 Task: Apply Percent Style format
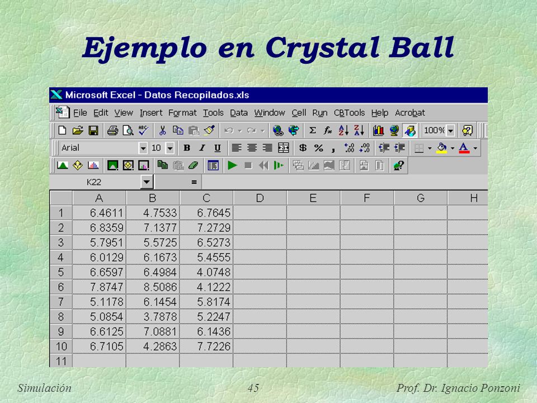tap(318, 148)
